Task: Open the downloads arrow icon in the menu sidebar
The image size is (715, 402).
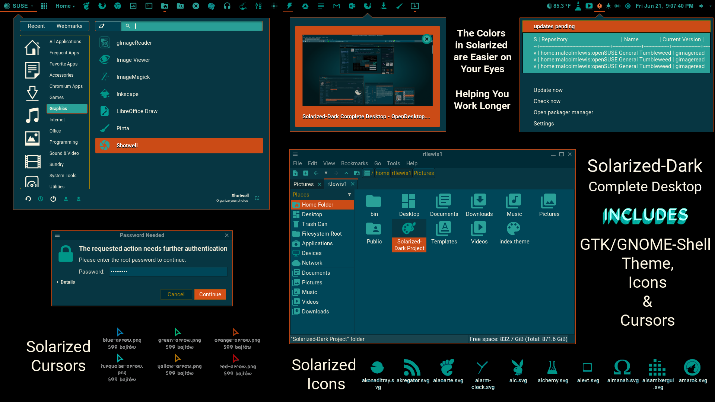Action: pos(32,93)
